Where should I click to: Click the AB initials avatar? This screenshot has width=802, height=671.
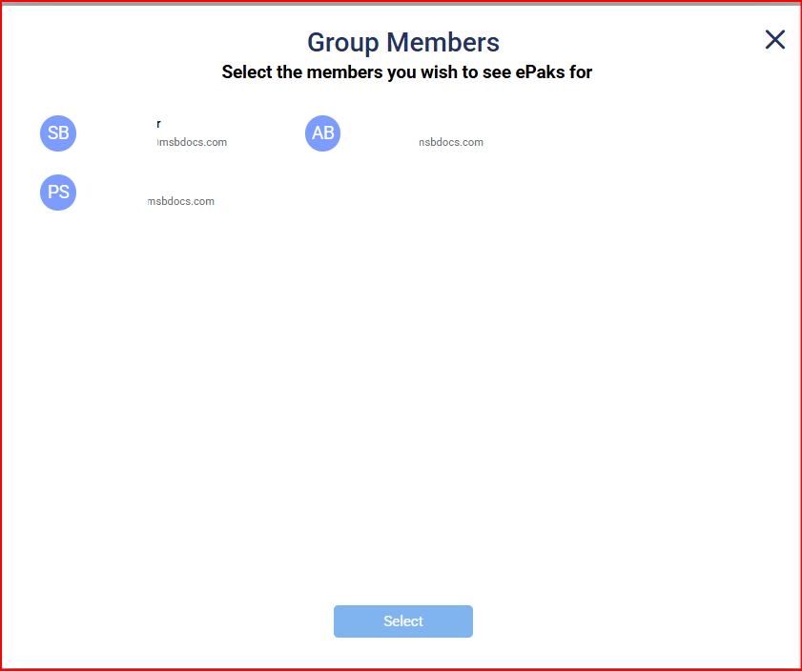pos(323,132)
